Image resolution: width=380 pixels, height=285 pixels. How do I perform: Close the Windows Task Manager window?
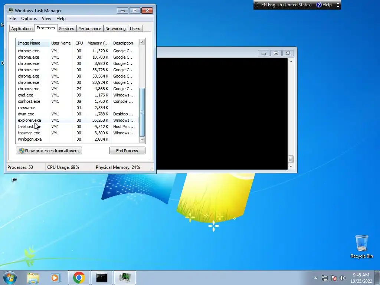click(x=147, y=11)
